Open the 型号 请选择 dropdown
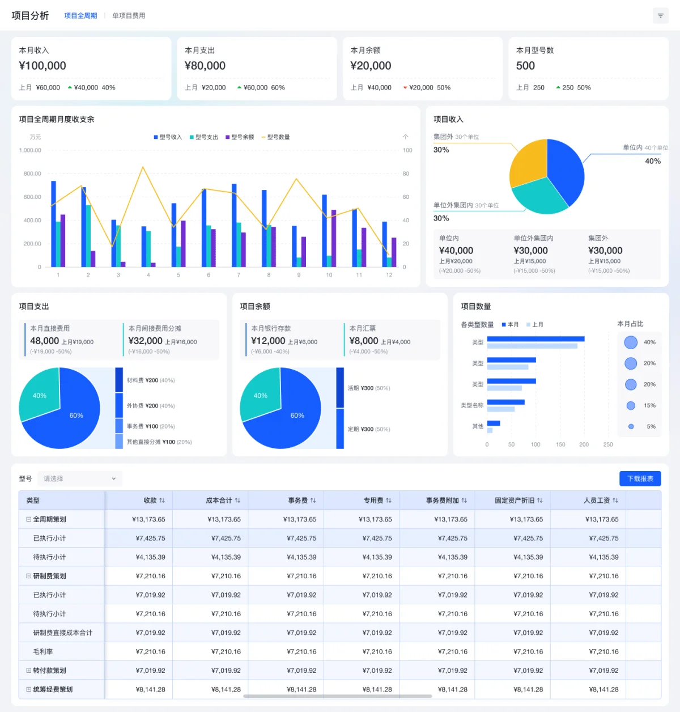The image size is (680, 712). [x=80, y=478]
